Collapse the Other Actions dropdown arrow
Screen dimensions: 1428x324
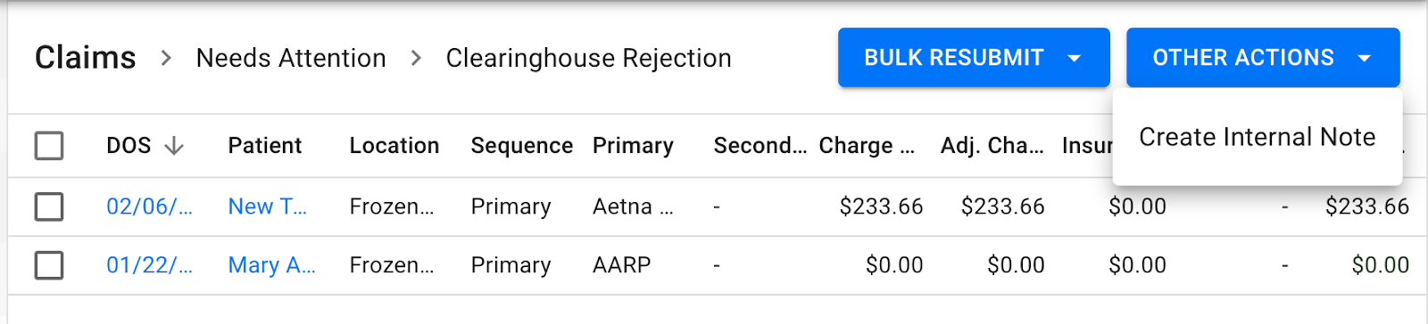(1364, 58)
